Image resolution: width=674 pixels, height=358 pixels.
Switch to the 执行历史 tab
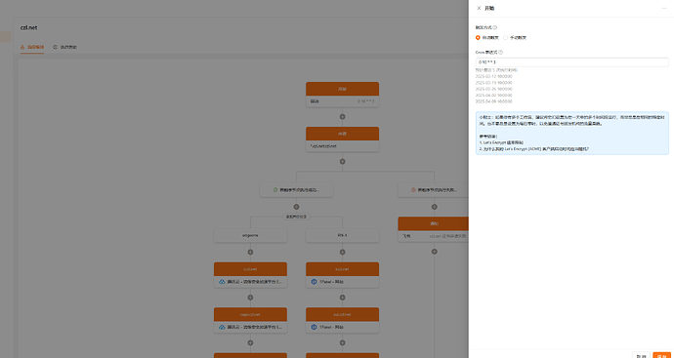click(x=64, y=47)
